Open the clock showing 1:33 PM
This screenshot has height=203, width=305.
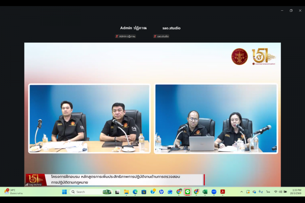(296, 192)
